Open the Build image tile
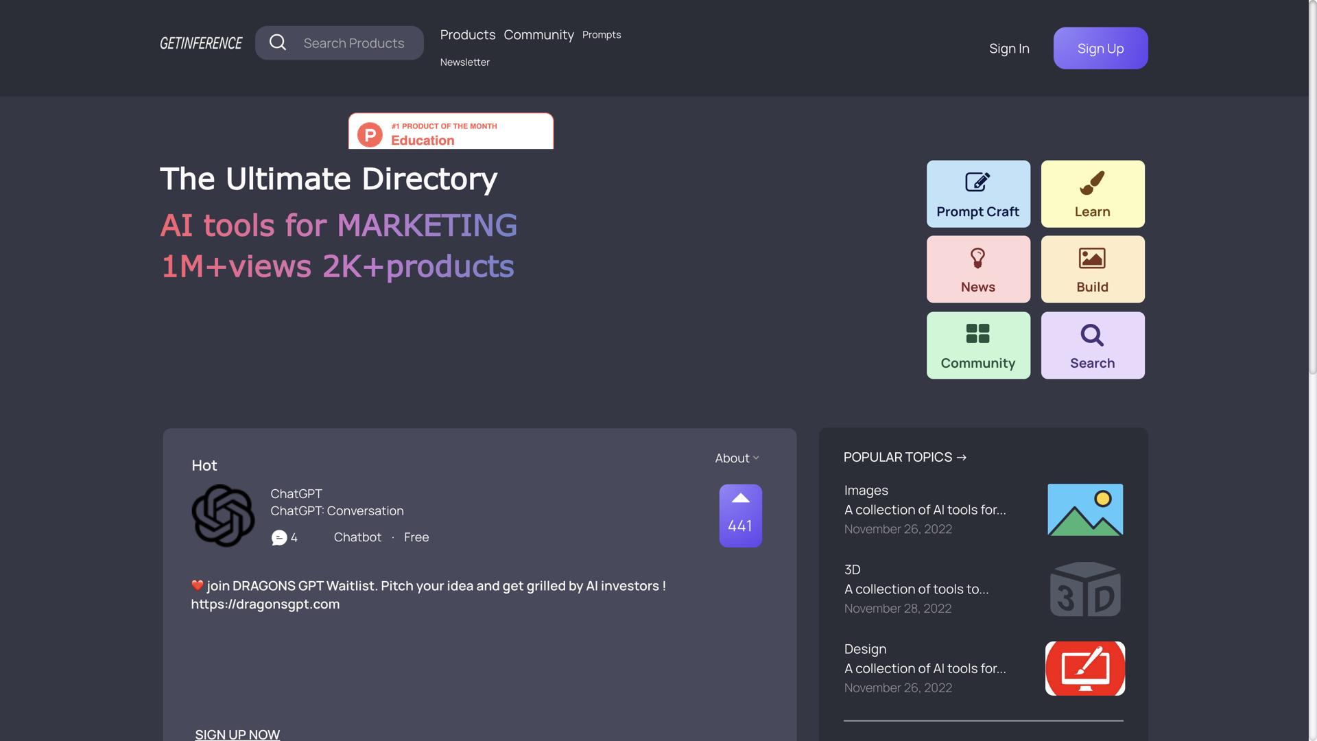The image size is (1317, 741). tap(1092, 269)
